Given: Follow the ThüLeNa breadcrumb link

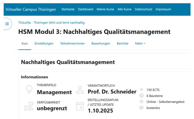Looking at the screenshot, I should click(51, 23).
